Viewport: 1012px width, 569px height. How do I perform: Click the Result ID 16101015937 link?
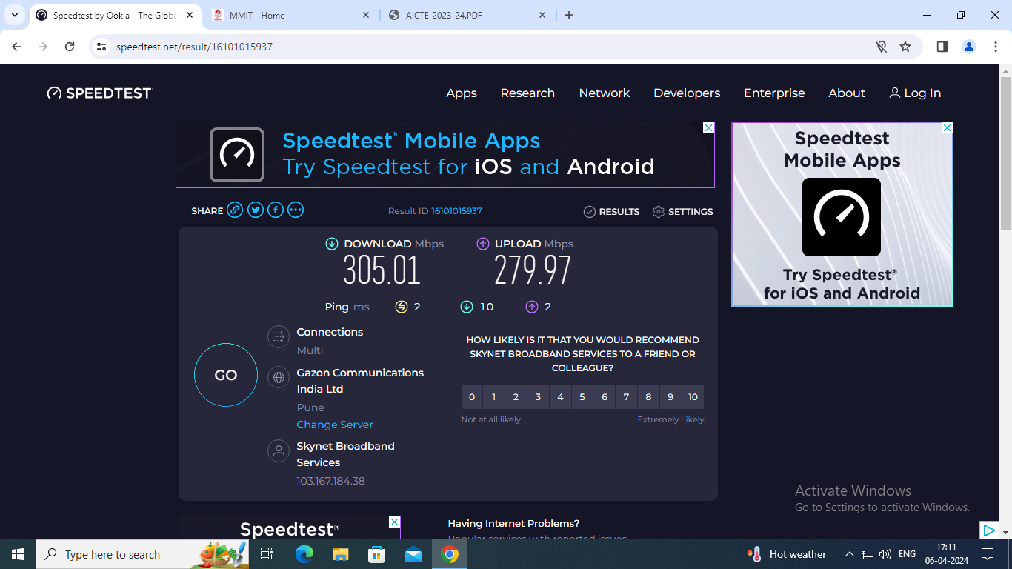coord(456,210)
